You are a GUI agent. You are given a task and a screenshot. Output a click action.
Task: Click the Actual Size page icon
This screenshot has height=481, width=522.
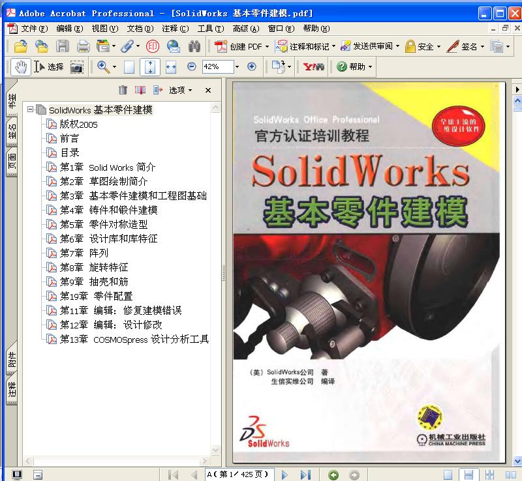[129, 67]
